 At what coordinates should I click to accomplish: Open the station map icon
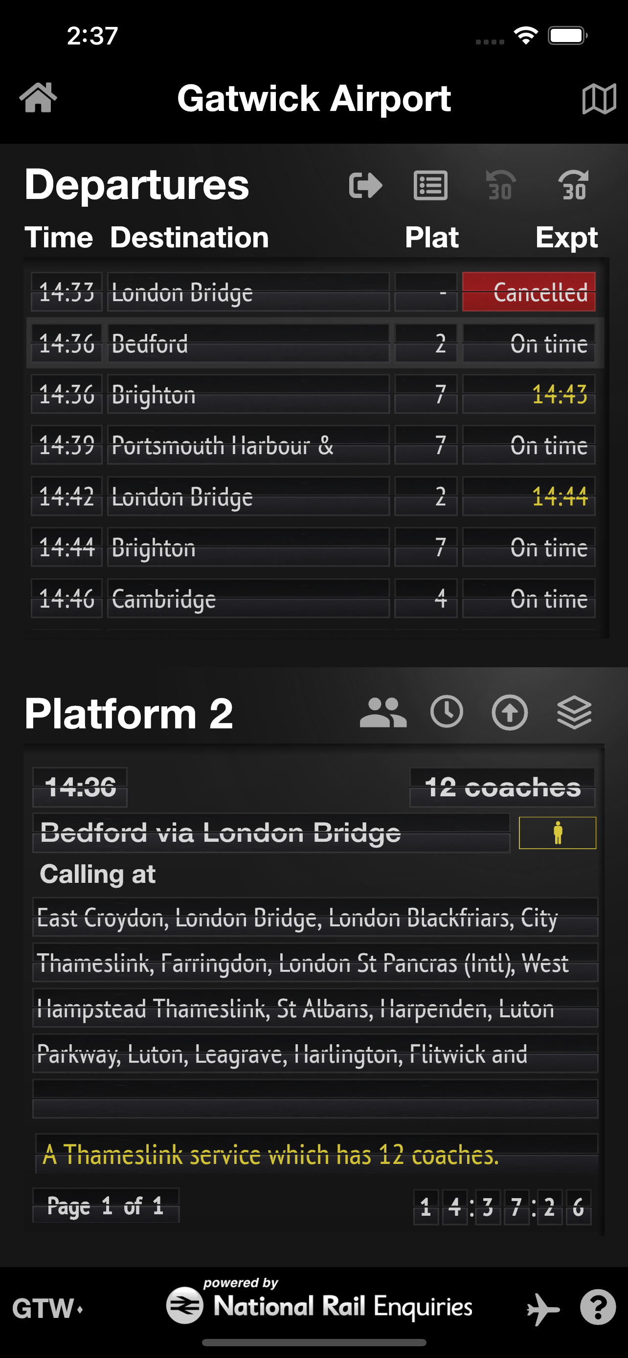(x=599, y=99)
